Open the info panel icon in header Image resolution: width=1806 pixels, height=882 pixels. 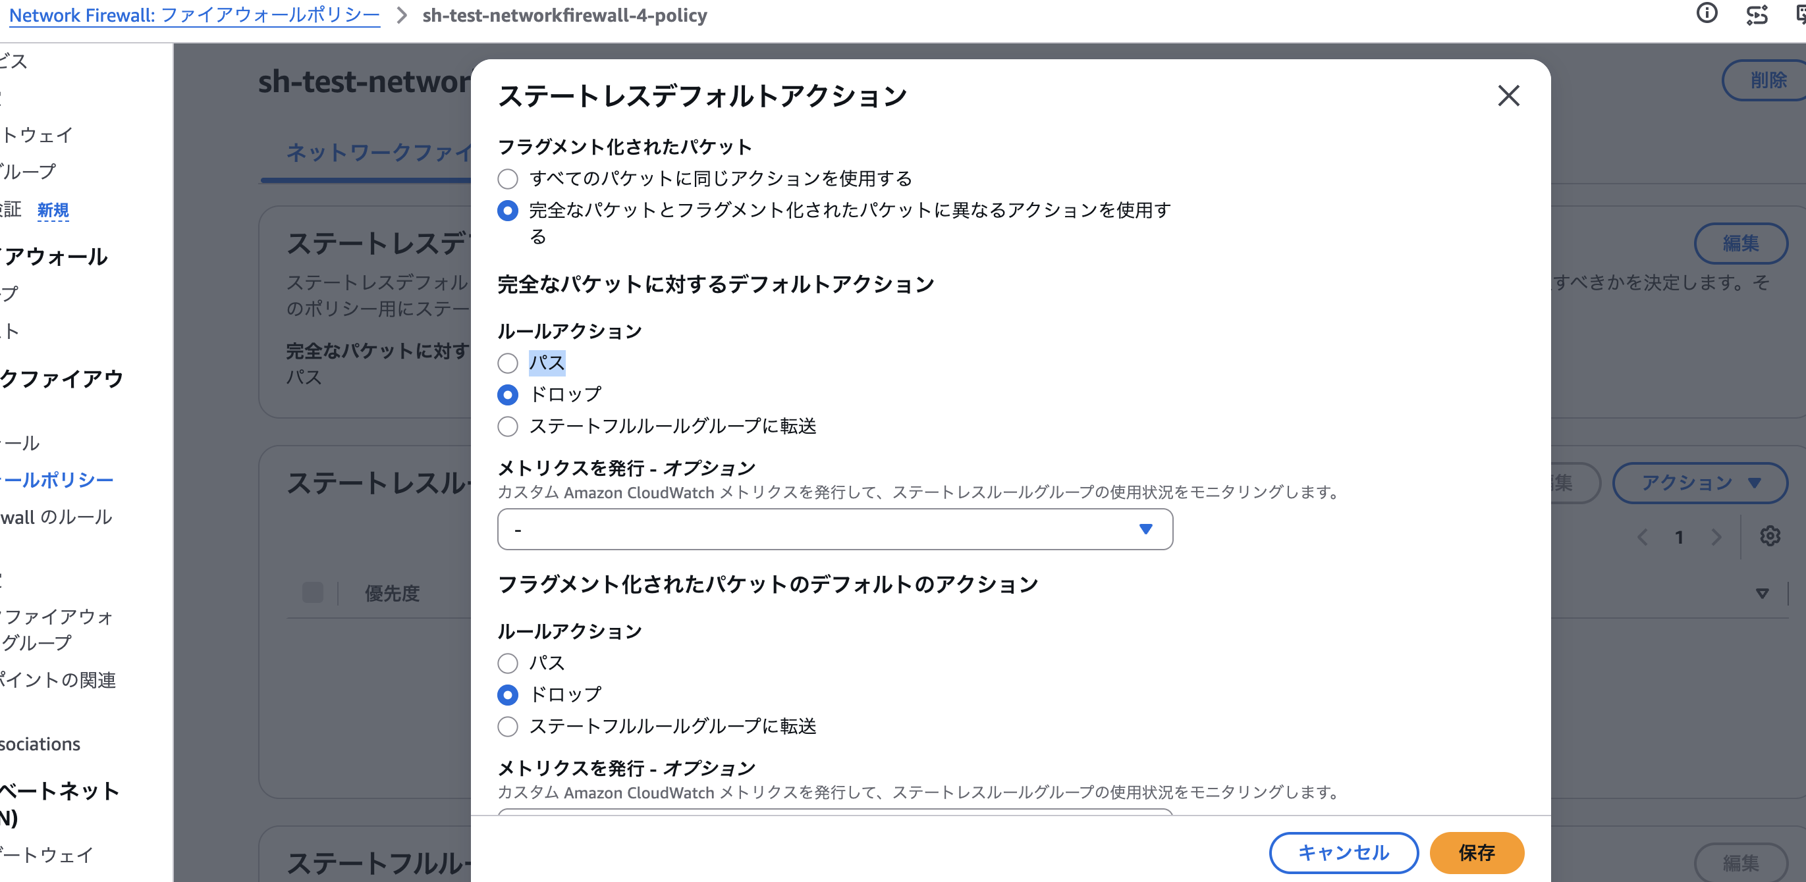coord(1707,13)
